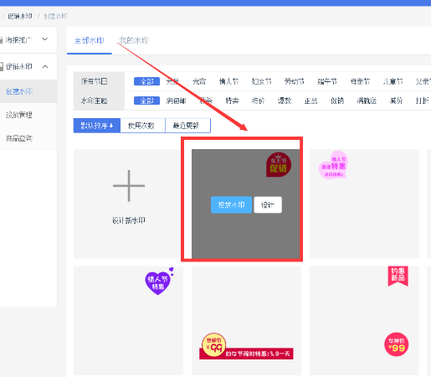Click the round 女神价 ¥99 badge
The width and height of the screenshot is (431, 377).
click(x=397, y=344)
